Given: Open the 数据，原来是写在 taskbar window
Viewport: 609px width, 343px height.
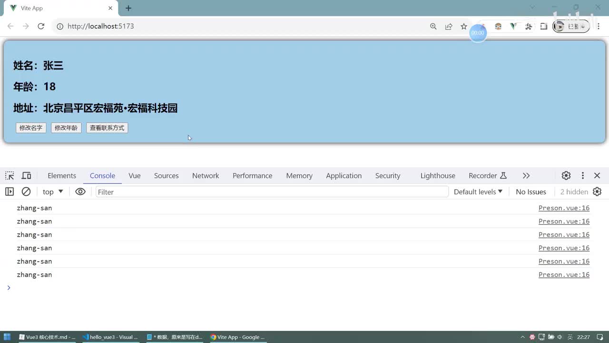Looking at the screenshot, I should pos(174,337).
